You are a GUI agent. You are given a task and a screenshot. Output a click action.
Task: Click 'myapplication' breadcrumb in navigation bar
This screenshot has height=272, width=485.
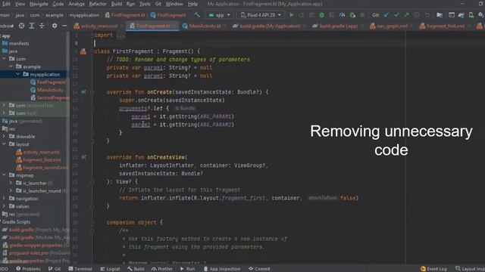click(x=84, y=15)
